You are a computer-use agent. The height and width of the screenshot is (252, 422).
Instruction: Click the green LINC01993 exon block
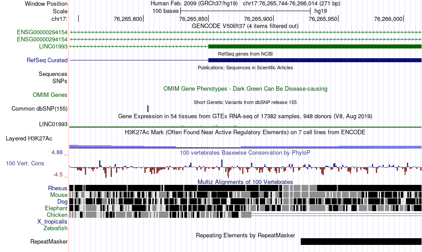point(315,46)
